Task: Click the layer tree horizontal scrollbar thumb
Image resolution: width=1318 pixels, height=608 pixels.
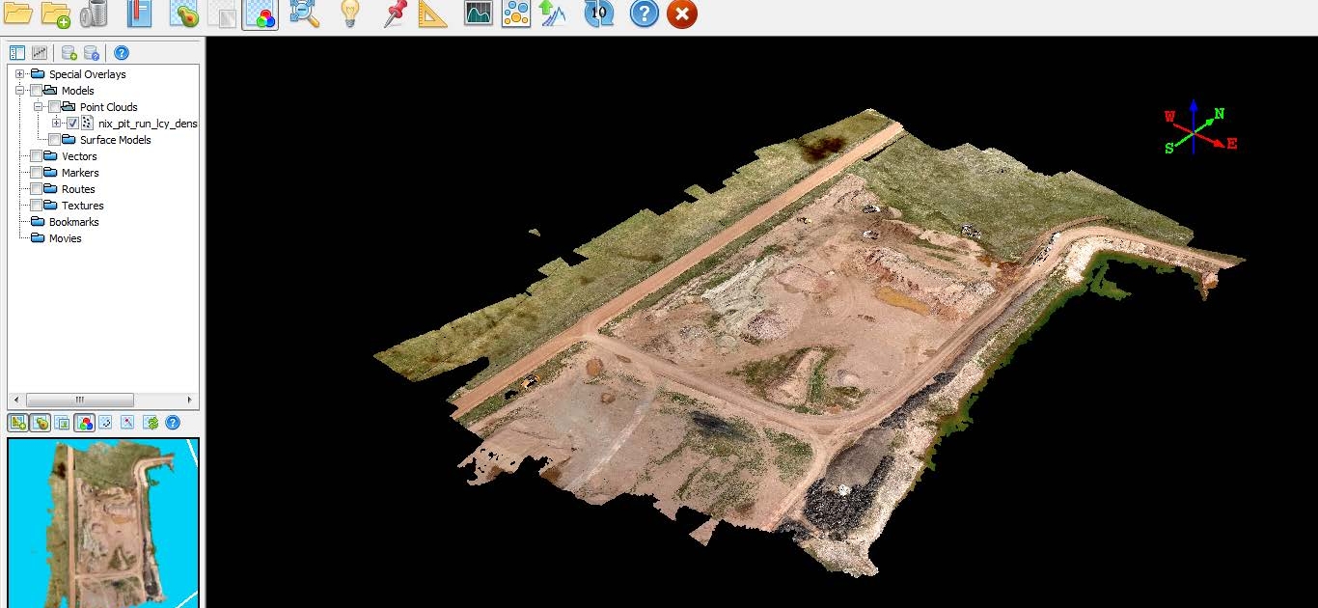Action: click(x=80, y=400)
